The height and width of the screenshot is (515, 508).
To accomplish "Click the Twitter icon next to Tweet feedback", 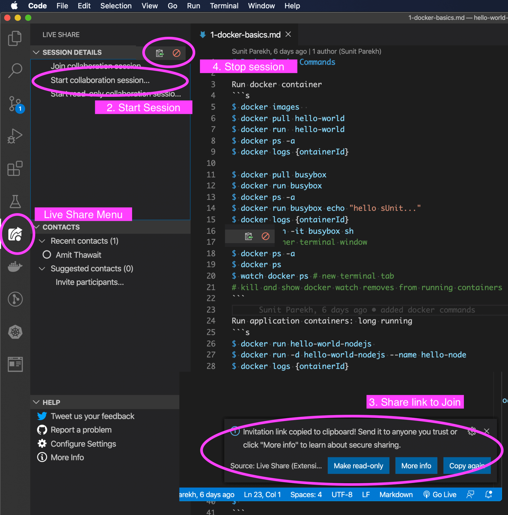I will click(x=42, y=416).
